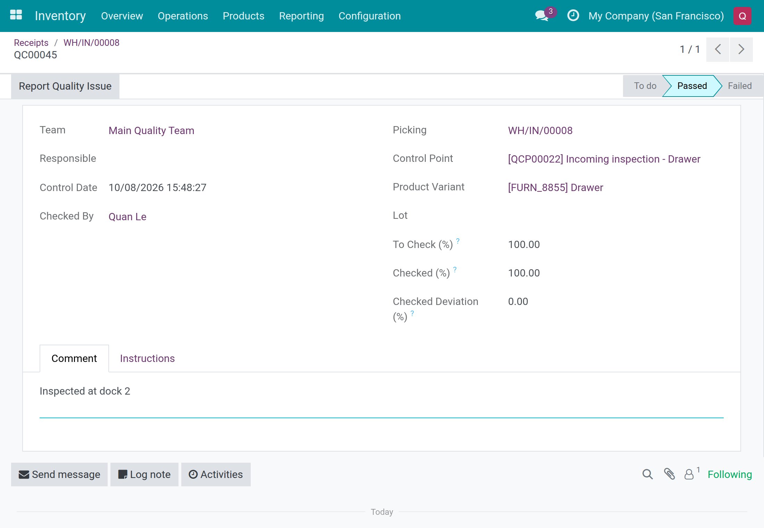This screenshot has height=528, width=764.
Task: Open the Products menu
Action: pyautogui.click(x=243, y=16)
